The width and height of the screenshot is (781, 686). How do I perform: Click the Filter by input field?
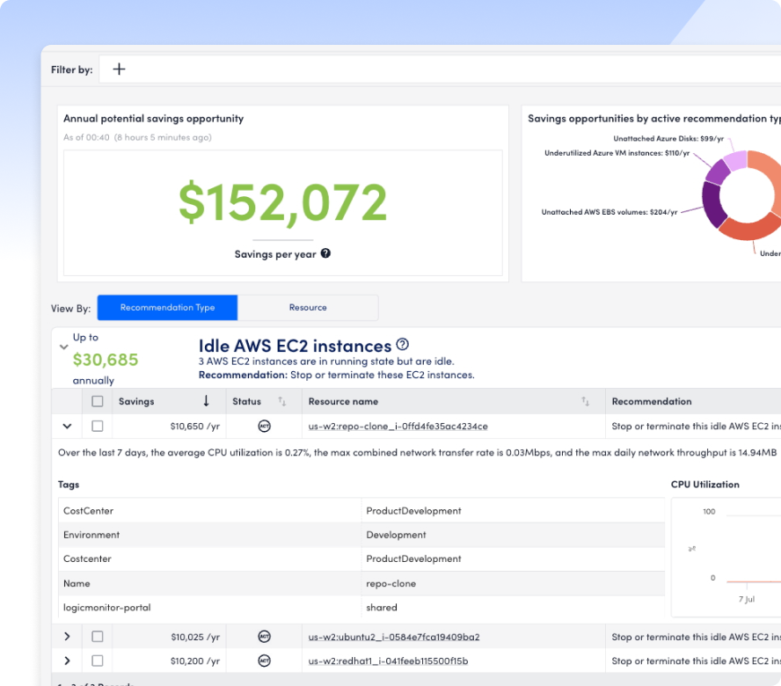441,69
